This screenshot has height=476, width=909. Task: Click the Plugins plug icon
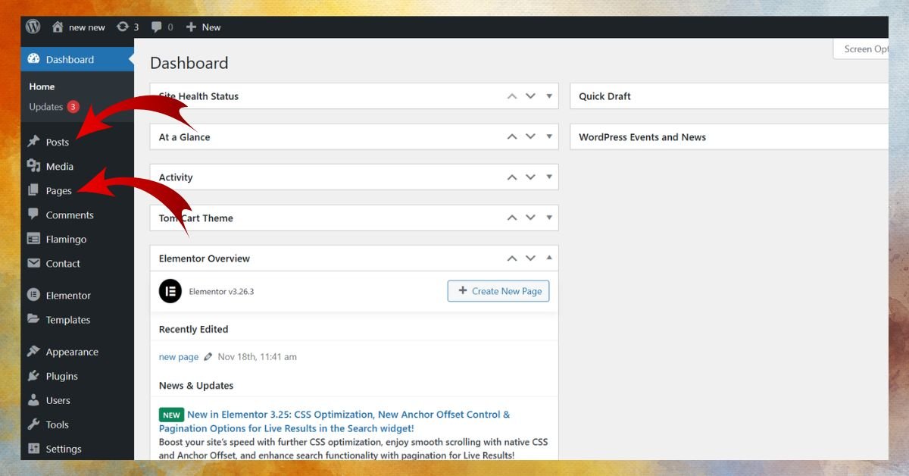[33, 375]
